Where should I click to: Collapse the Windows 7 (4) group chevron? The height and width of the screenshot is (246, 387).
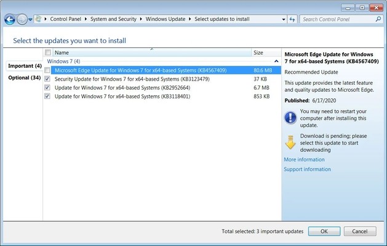[x=276, y=61]
